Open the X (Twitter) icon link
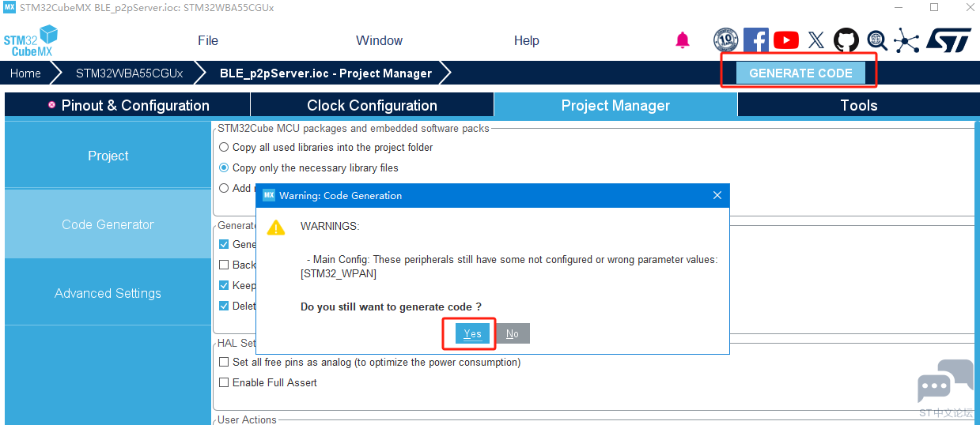 pos(816,40)
